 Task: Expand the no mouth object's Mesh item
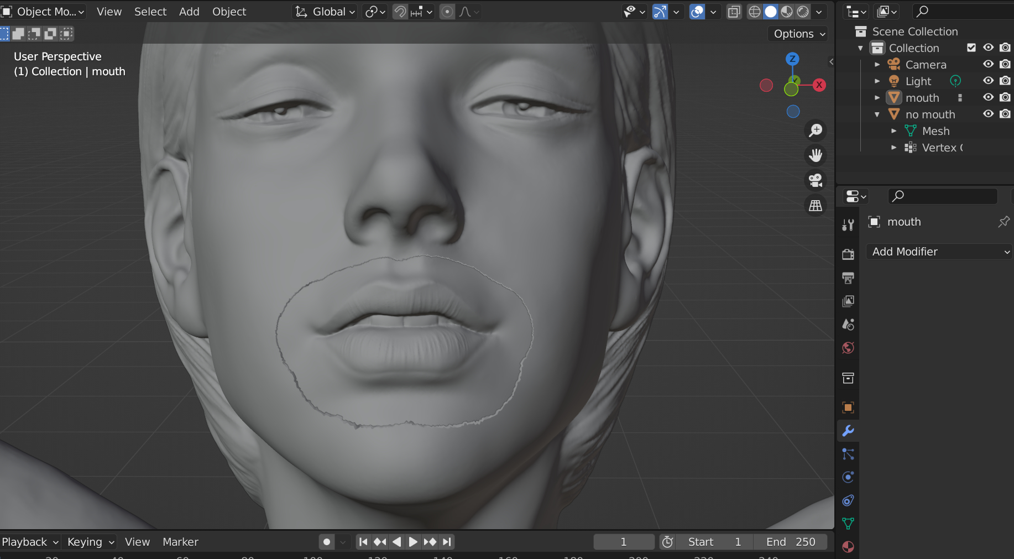click(x=895, y=131)
